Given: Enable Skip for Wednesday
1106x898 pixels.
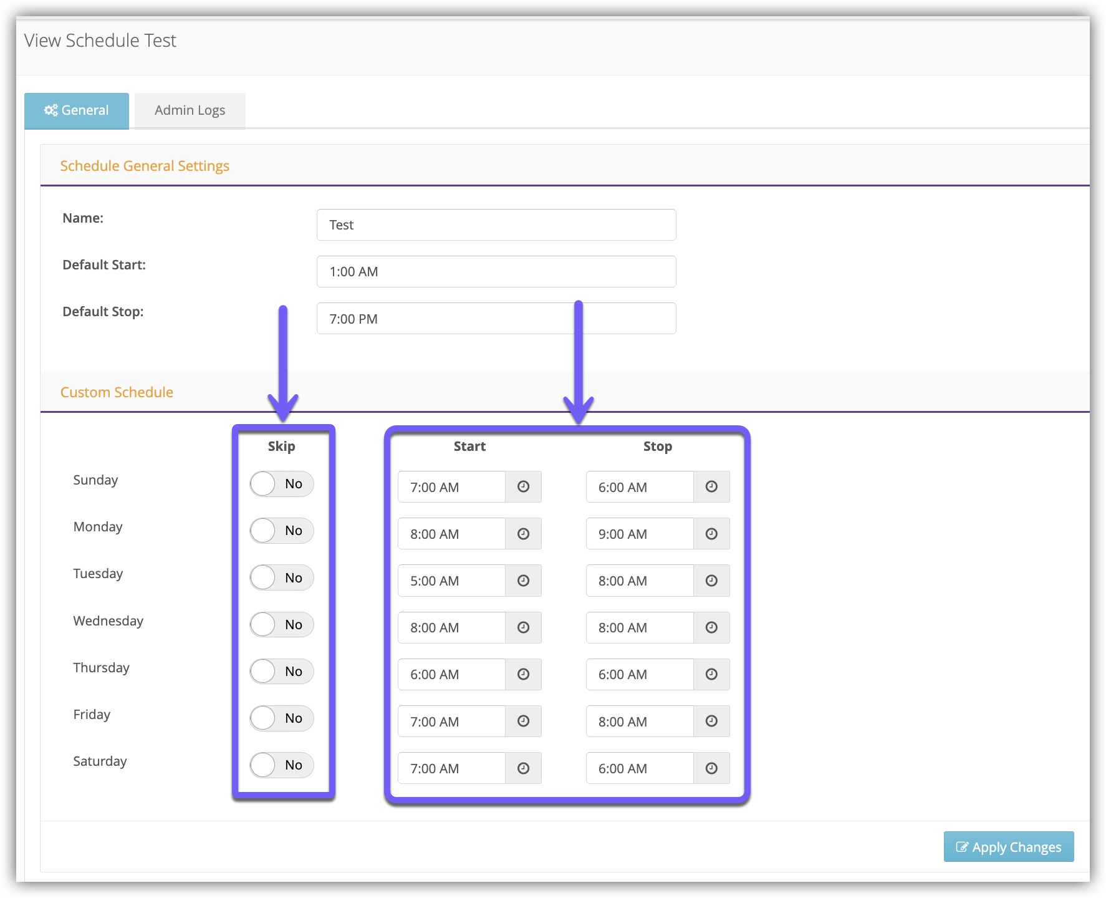Looking at the screenshot, I should [281, 624].
